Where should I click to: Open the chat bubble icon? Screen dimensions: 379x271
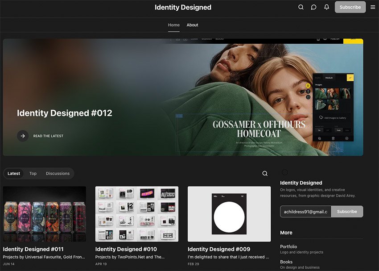tap(313, 7)
